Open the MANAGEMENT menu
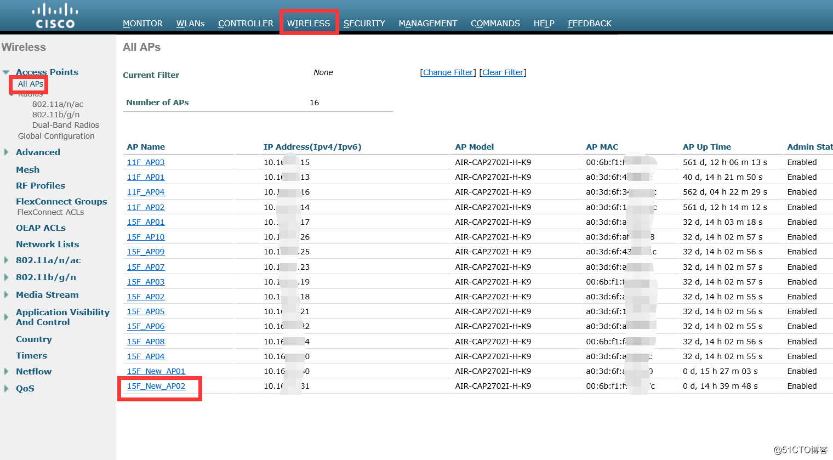This screenshot has height=460, width=833. pos(427,24)
